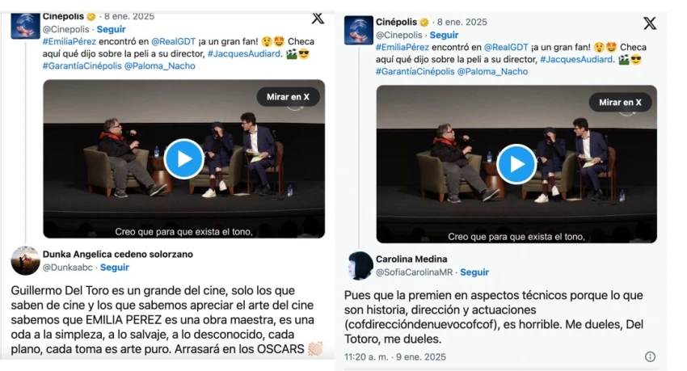The image size is (687, 371).
Task: Click 'Mirar en X' on right video
Action: pos(621,102)
